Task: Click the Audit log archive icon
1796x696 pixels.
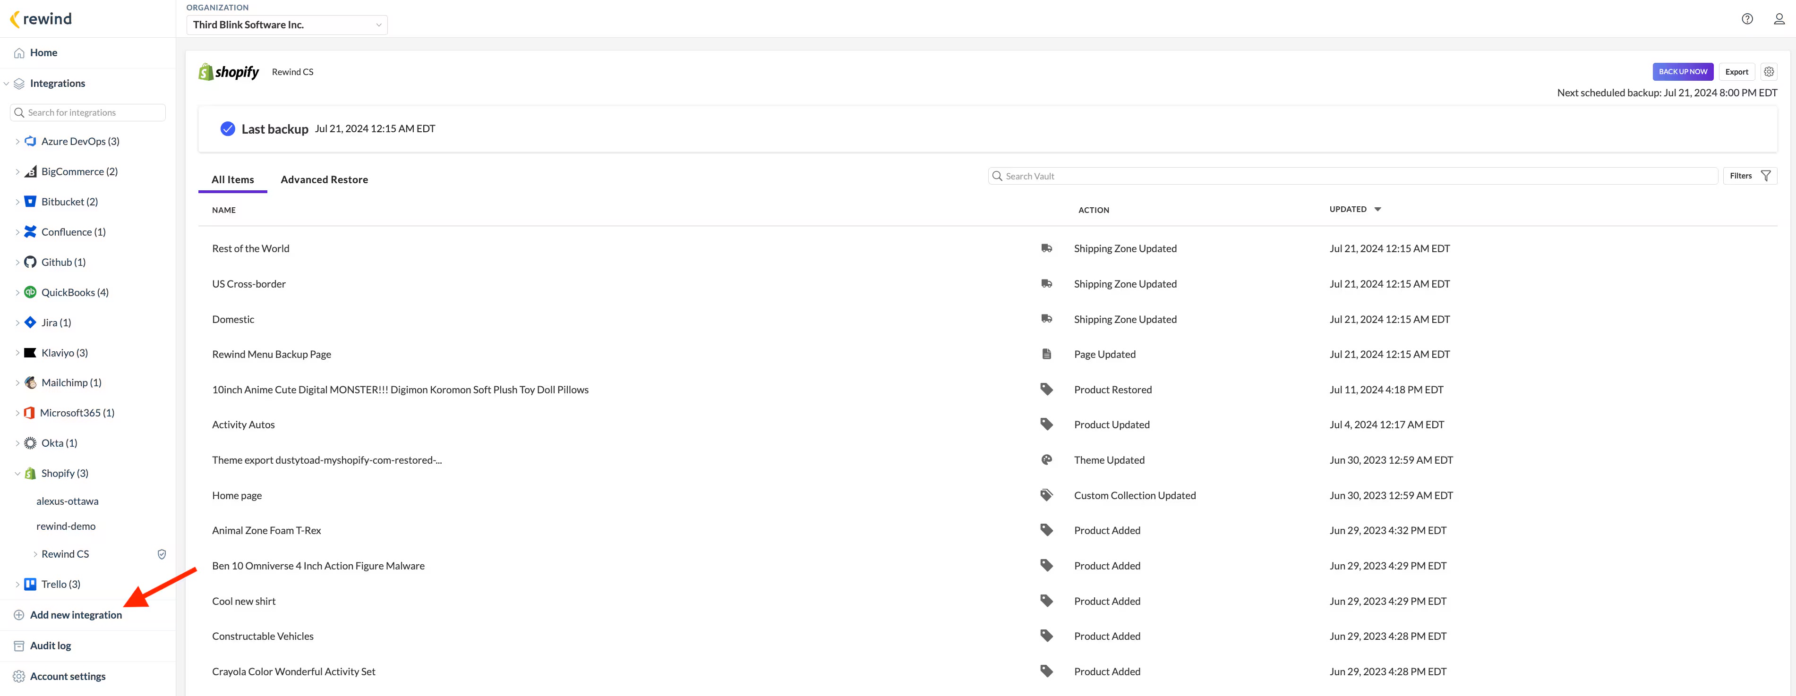Action: [19, 646]
